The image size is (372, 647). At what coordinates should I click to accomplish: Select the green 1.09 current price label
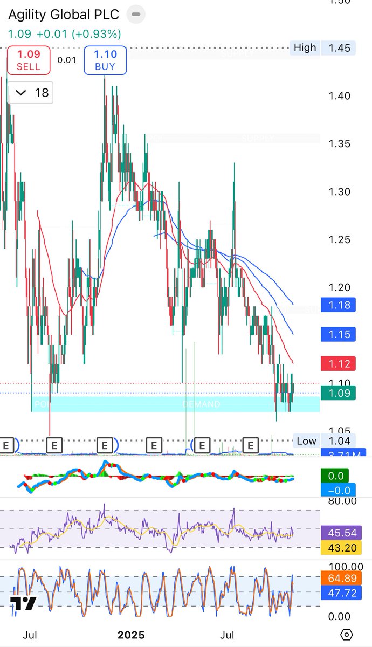(339, 393)
